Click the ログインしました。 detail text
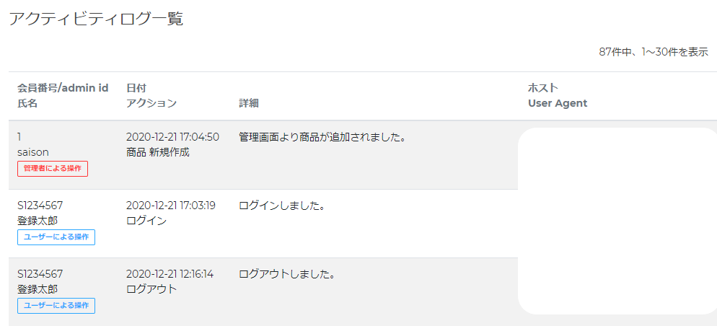Viewport: 717px width, 326px height. pyautogui.click(x=282, y=206)
